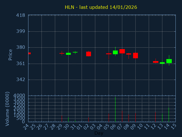Click the red candlestick on day 24

coord(29,53)
